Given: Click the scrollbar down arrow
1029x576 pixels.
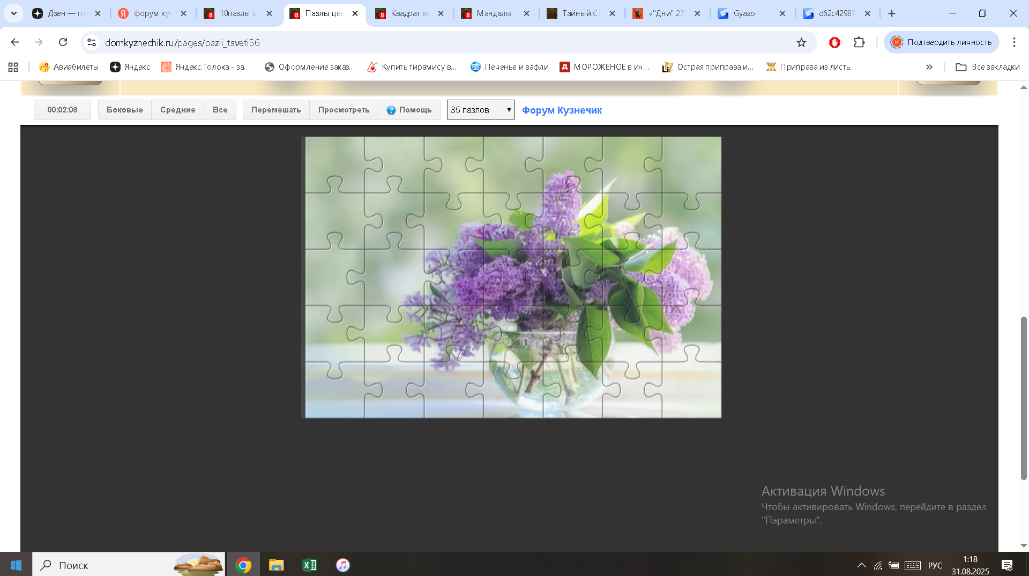Looking at the screenshot, I should pos(1024,545).
